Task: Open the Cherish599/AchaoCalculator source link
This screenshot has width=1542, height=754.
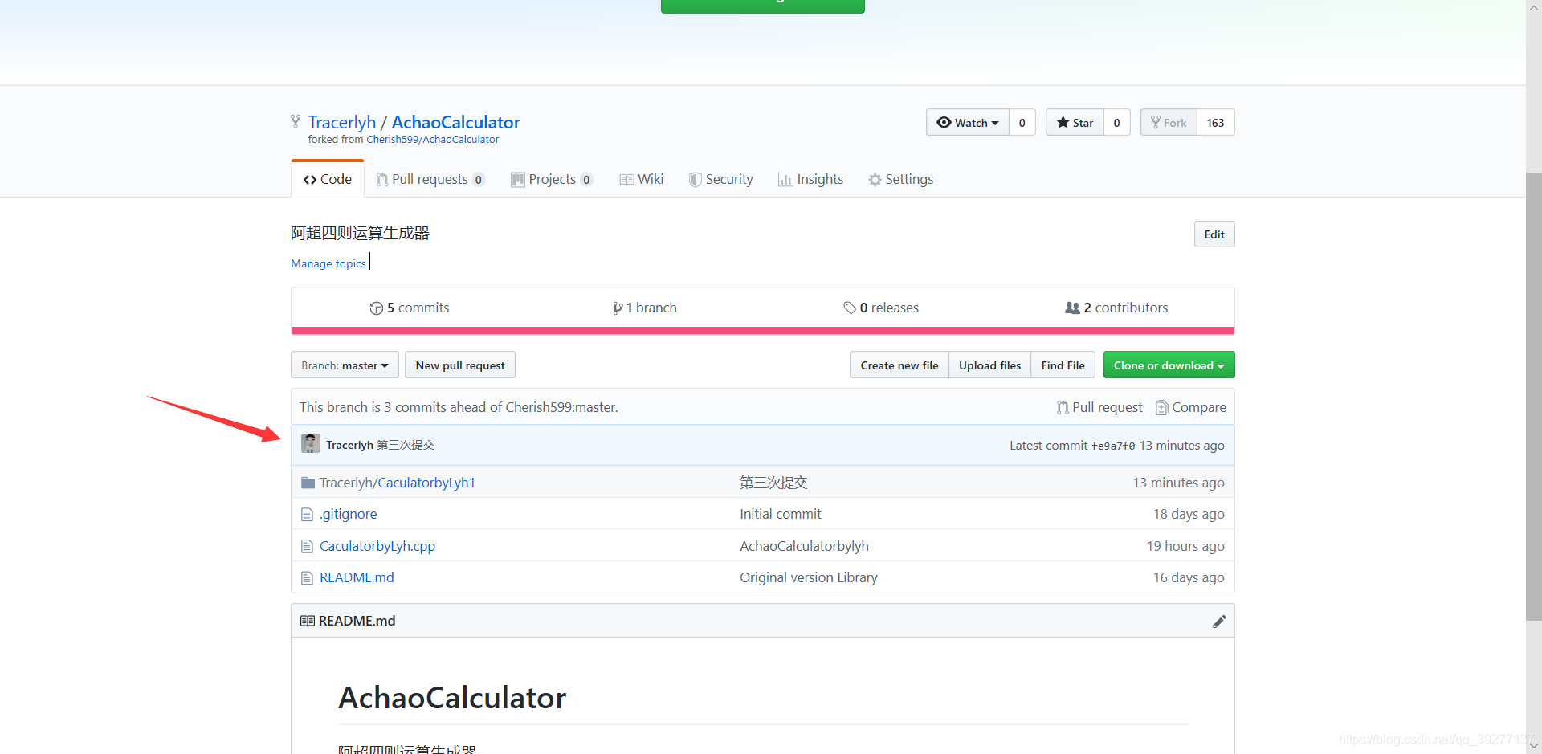Action: (432, 140)
